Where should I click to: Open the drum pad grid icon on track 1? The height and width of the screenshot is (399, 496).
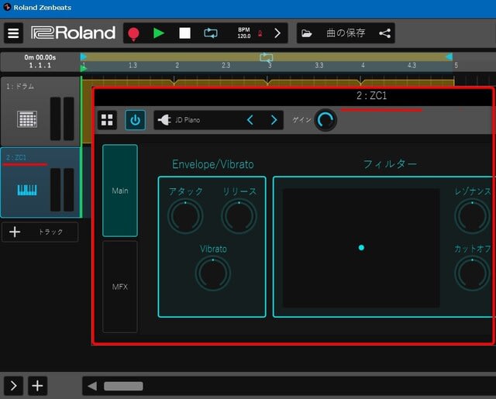(27, 119)
